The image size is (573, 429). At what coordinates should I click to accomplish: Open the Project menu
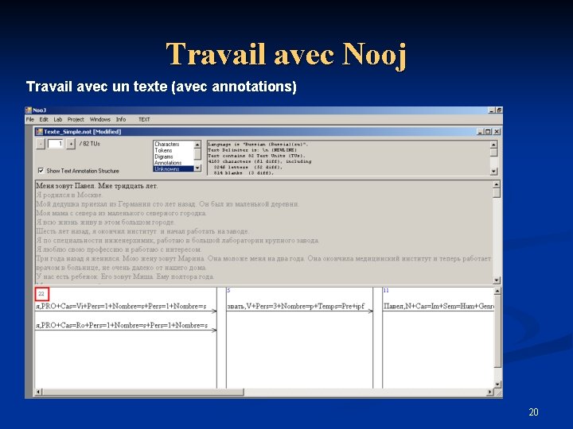[x=76, y=119]
